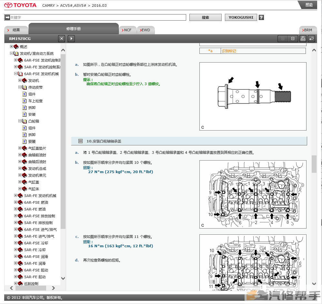This screenshot has height=304, width=322.
Task: Open the 车上检查 document
Action: 35,101
